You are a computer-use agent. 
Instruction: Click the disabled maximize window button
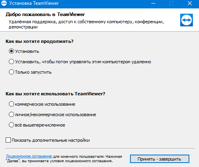(171, 3)
